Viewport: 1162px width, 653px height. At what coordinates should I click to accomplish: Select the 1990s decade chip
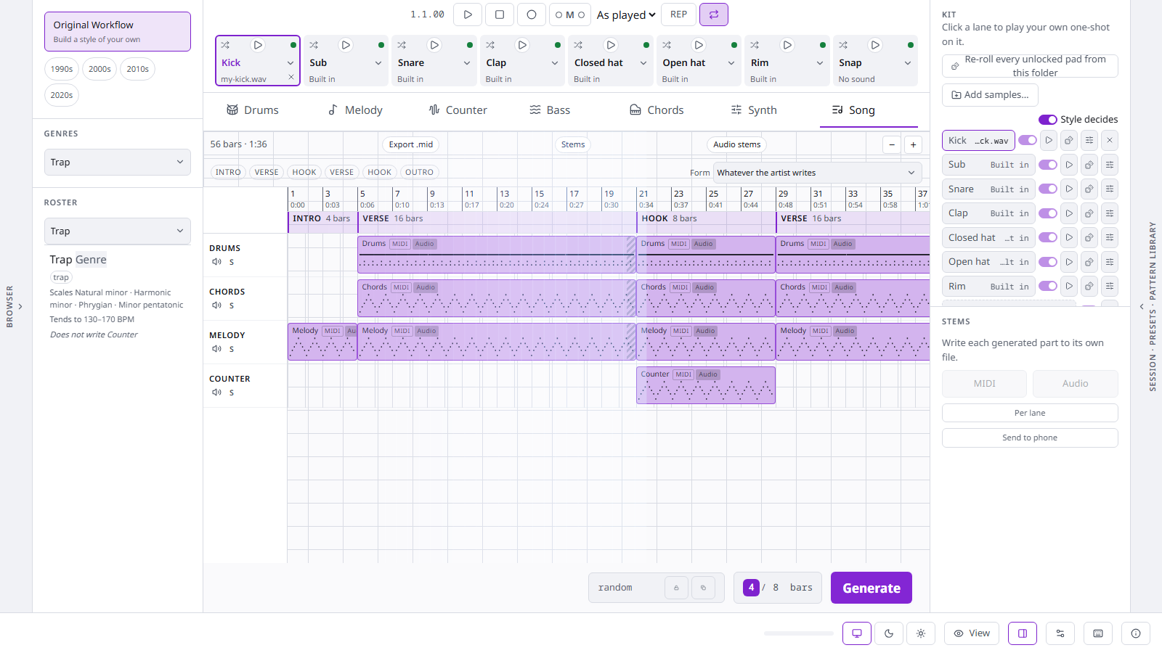[62, 69]
